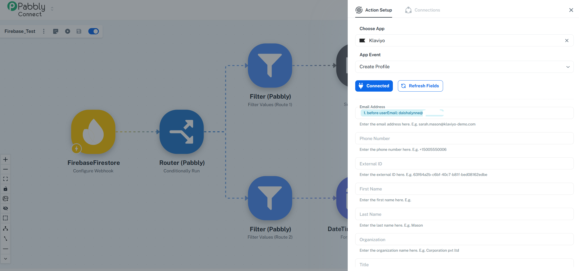Viewport: 579px width, 271px height.
Task: Click the 'Conditionally Run' label under Router
Action: pos(182,171)
